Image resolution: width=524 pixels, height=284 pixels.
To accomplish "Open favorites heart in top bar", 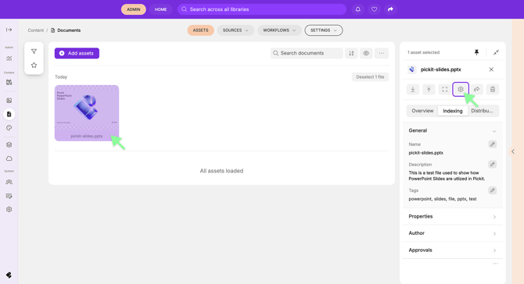I will pos(375,9).
